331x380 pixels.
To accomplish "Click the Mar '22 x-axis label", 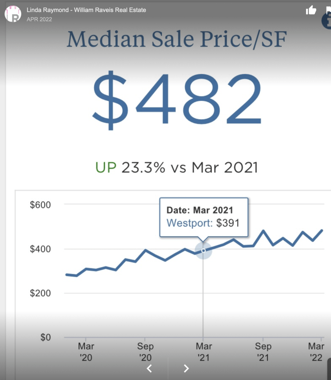I will [x=316, y=351].
